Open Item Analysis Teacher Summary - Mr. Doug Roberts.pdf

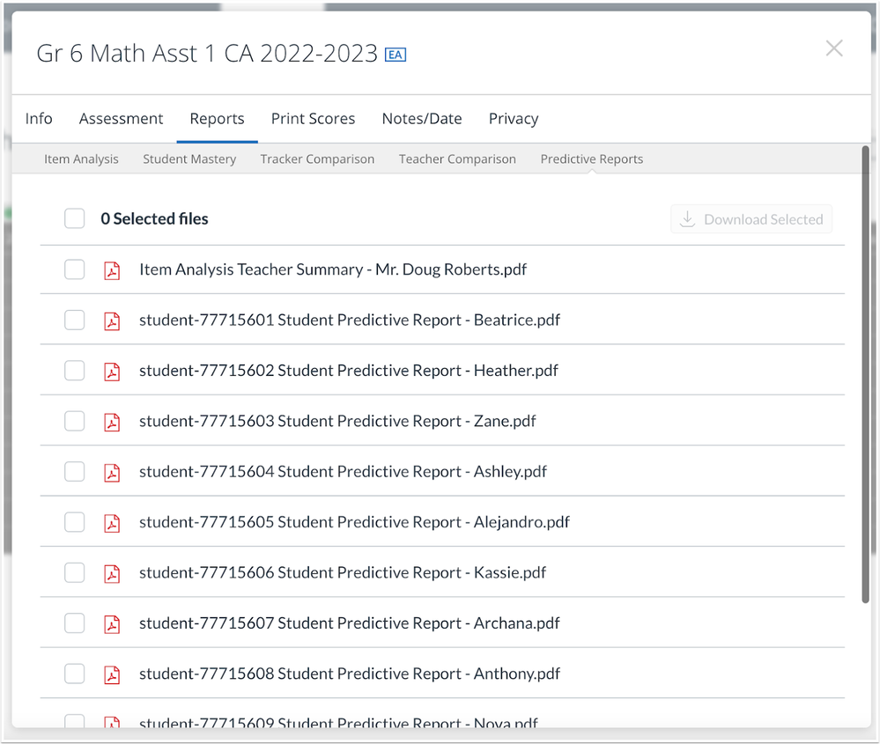pyautogui.click(x=333, y=269)
